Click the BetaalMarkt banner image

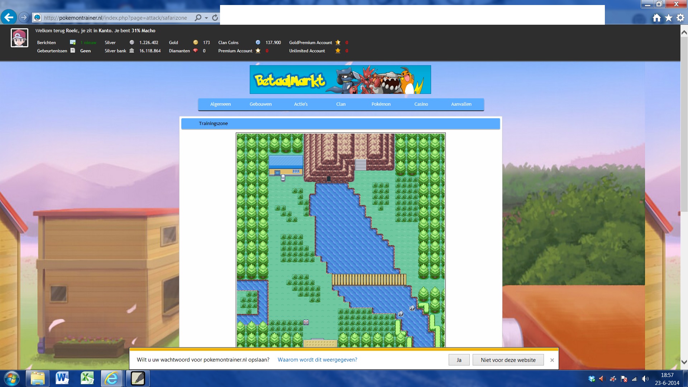(x=340, y=80)
